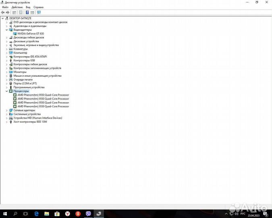Expand the Мониторы category
Viewport: 272px width, 218px height.
click(6, 72)
